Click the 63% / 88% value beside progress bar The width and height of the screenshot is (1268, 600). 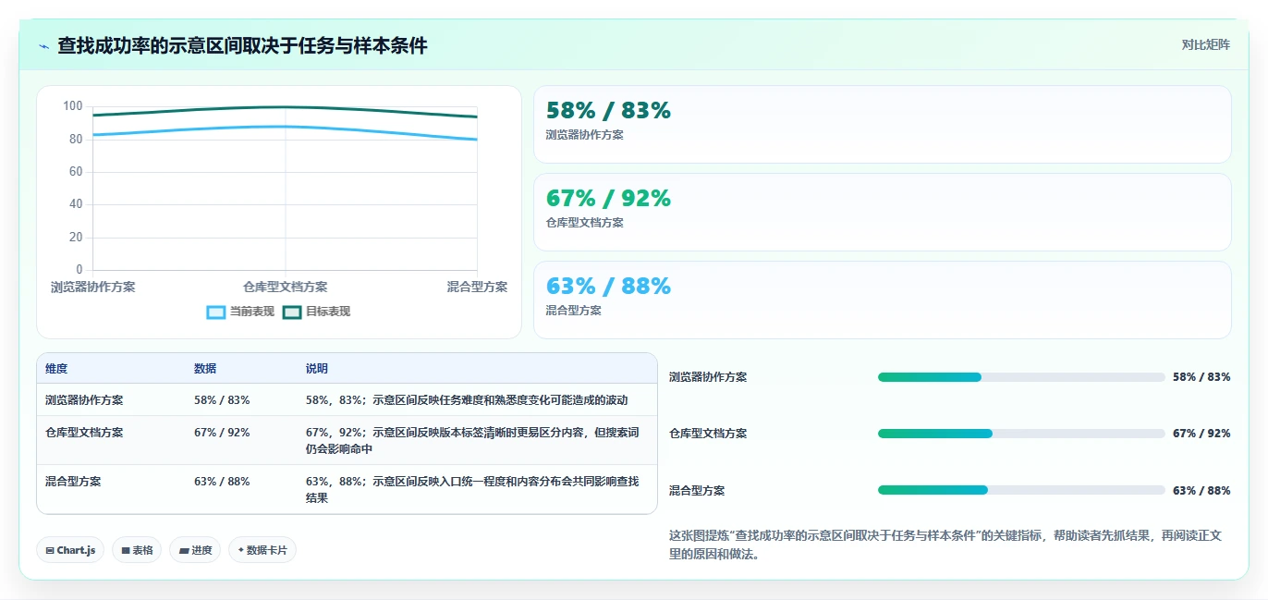pyautogui.click(x=1201, y=491)
